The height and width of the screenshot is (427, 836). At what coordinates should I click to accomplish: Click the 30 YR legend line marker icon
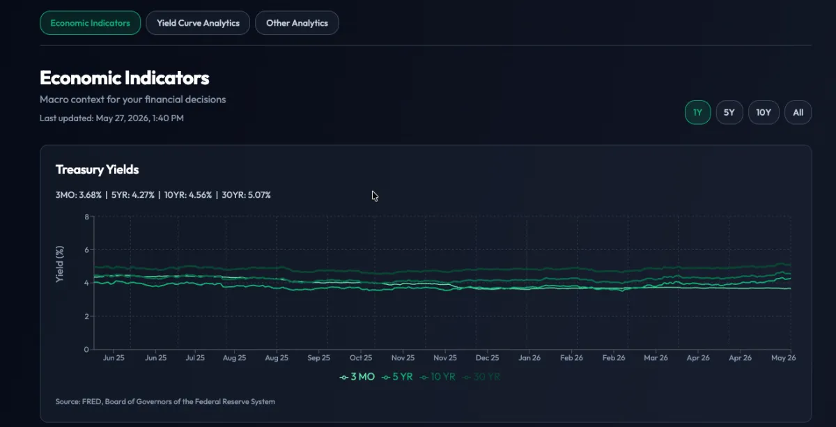tap(468, 377)
